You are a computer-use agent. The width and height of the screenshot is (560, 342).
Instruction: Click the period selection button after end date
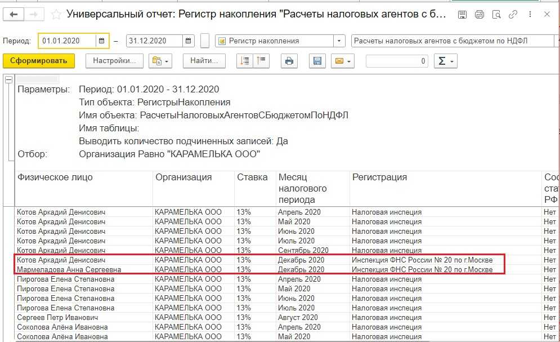pos(205,41)
